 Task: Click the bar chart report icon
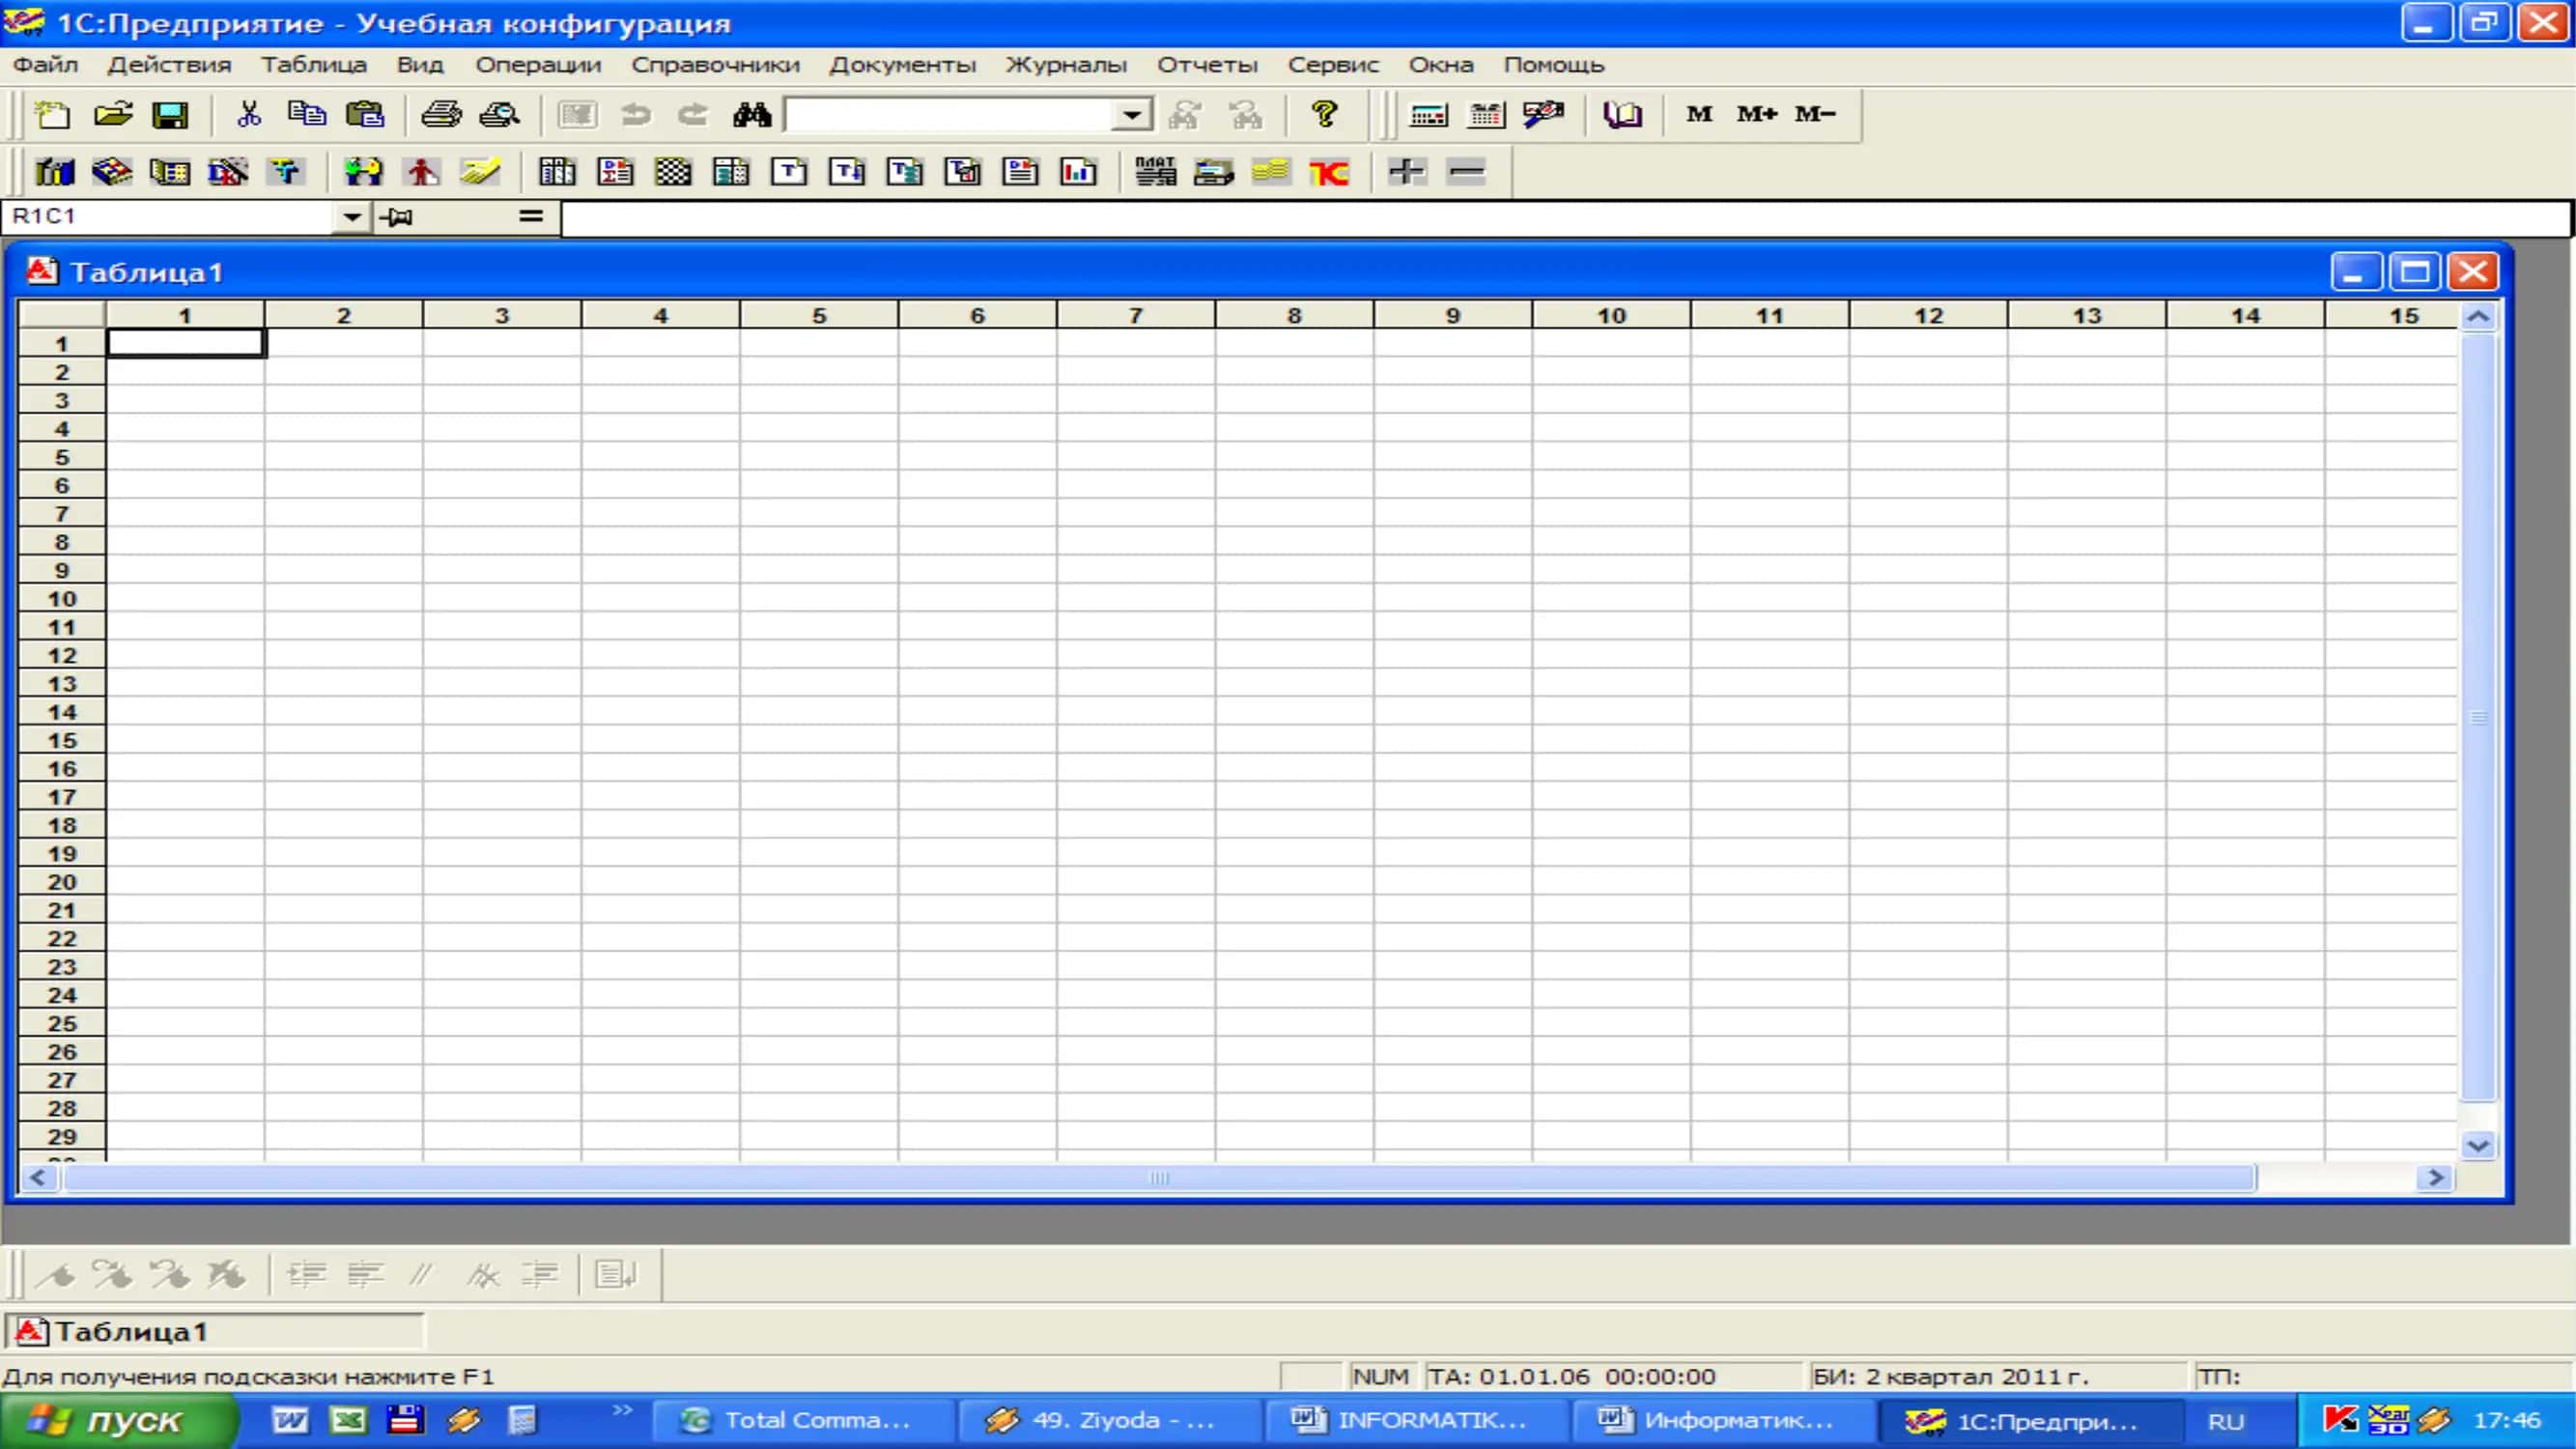tap(1078, 172)
